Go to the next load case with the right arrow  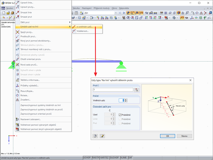[x=124, y=13]
